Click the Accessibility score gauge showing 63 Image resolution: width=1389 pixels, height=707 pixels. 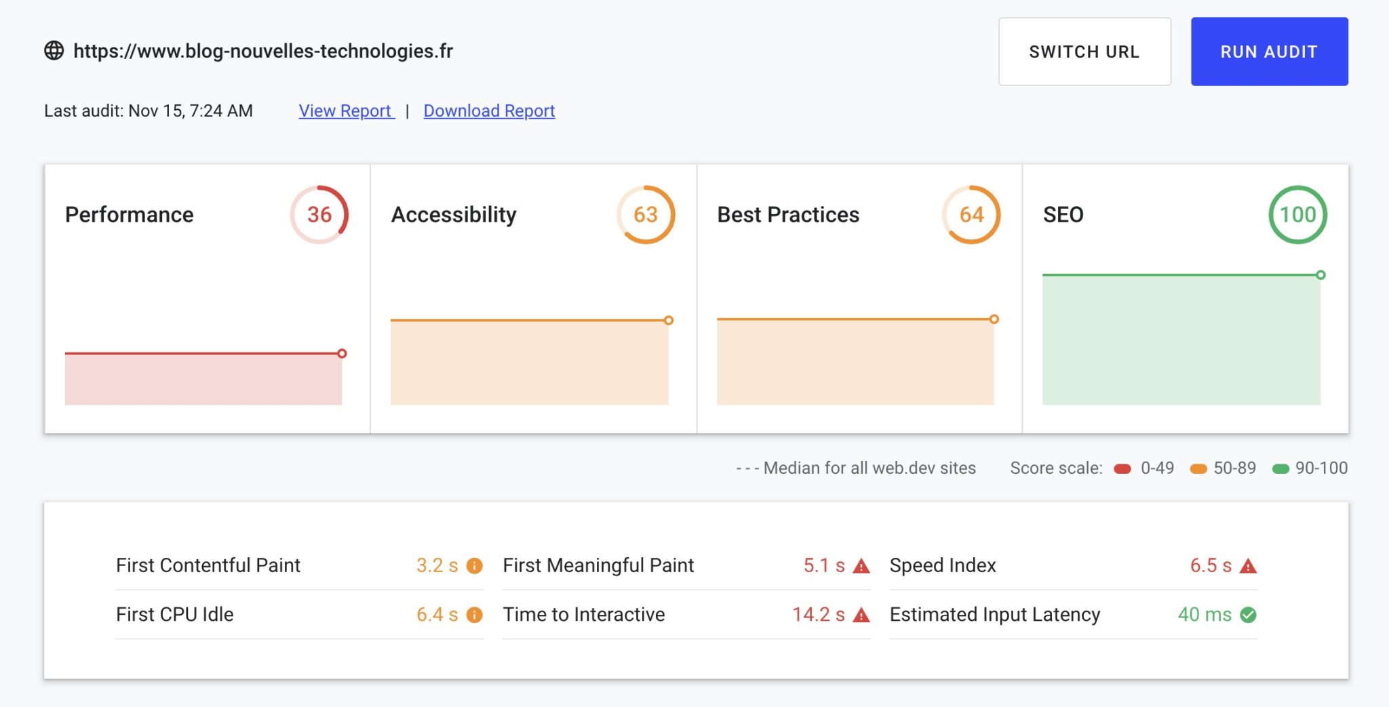[x=646, y=215]
